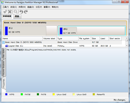
Task: Undo the last operation
Action: click(21, 12)
